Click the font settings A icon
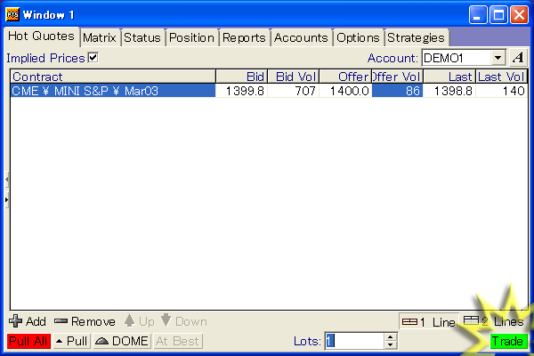Viewport: 534px width, 356px height. [518, 58]
